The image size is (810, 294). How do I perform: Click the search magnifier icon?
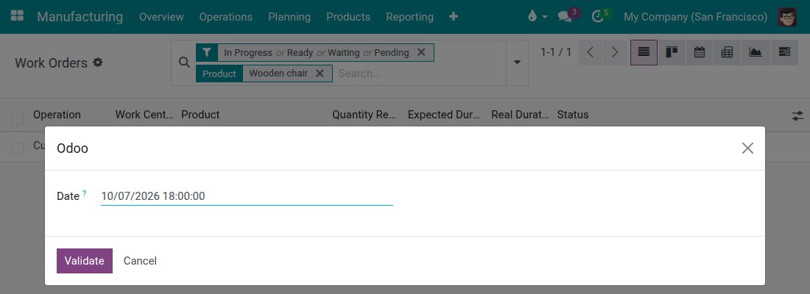[x=184, y=62]
